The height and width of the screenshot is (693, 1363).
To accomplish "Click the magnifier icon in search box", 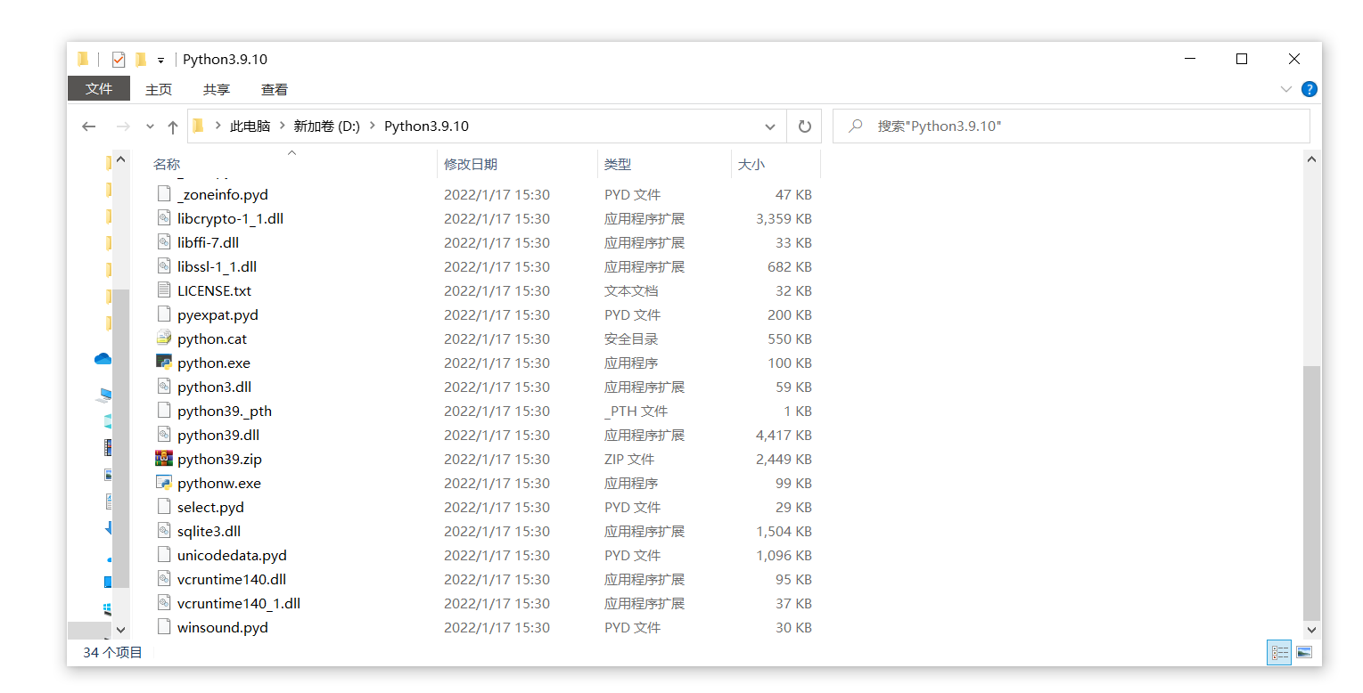I will pos(856,126).
